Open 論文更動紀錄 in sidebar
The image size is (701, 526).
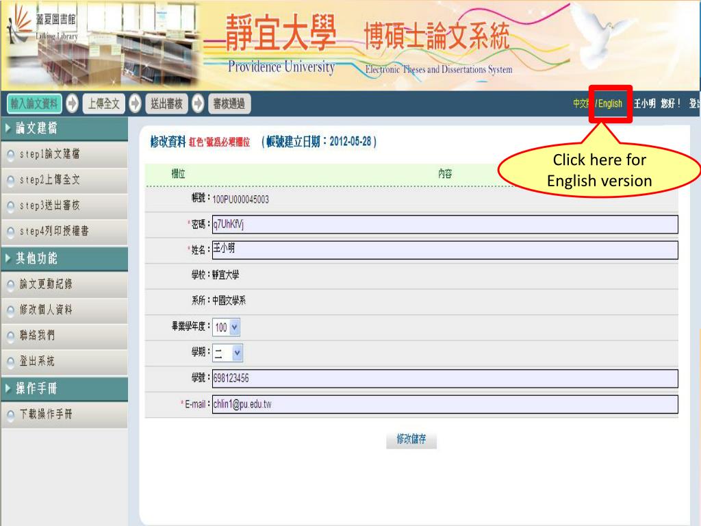pyautogui.click(x=64, y=284)
